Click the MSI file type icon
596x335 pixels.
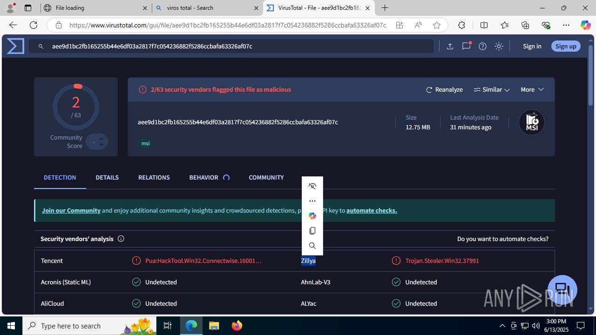tap(532, 122)
